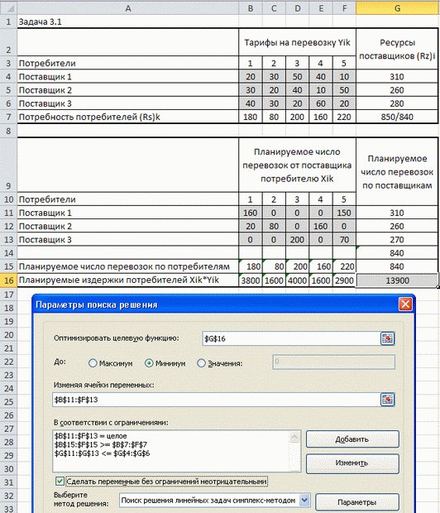Click tariff cell 50 in row 4
Viewport: 440px width, 513px height.
(298, 77)
